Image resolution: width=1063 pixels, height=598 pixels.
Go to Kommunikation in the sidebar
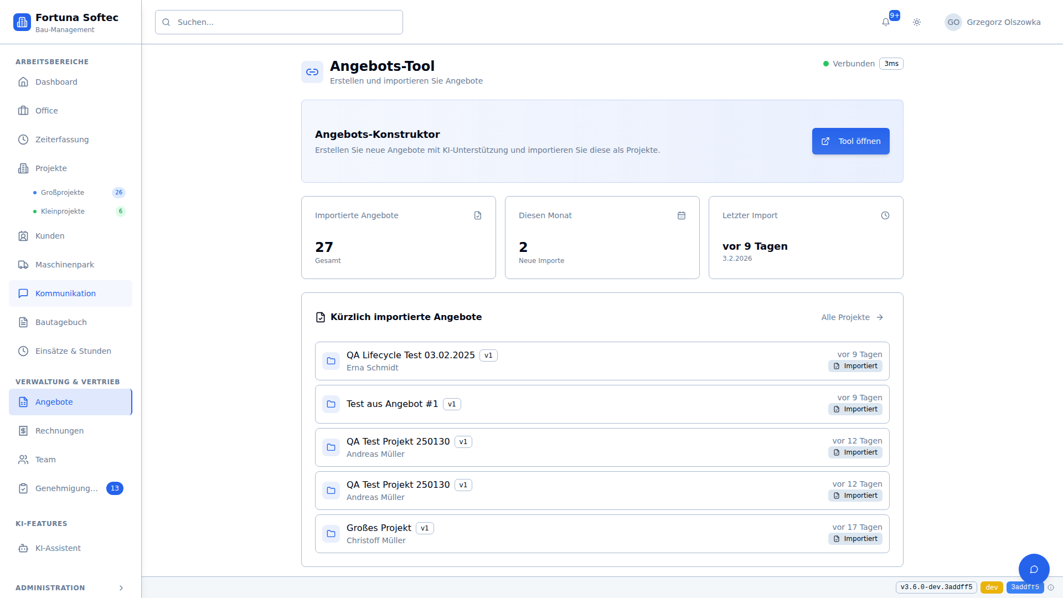coord(65,293)
